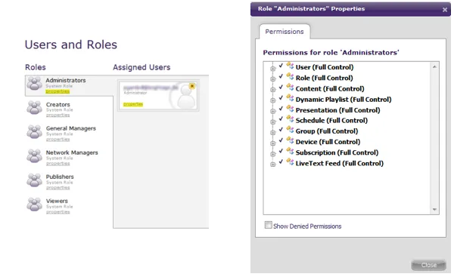Toggle the Subscription permission checkmark
This screenshot has width=454, height=277.
point(281,151)
